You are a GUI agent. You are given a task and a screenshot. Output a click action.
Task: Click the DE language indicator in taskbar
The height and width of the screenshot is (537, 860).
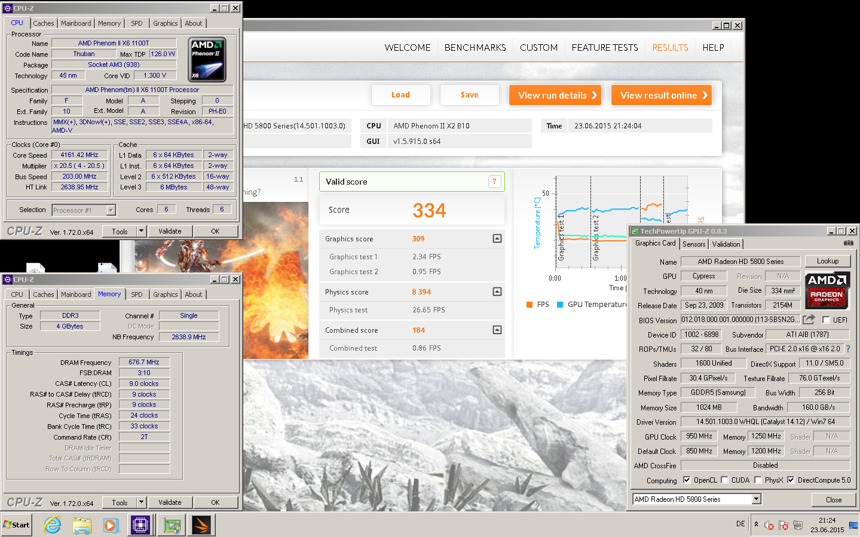pos(740,524)
